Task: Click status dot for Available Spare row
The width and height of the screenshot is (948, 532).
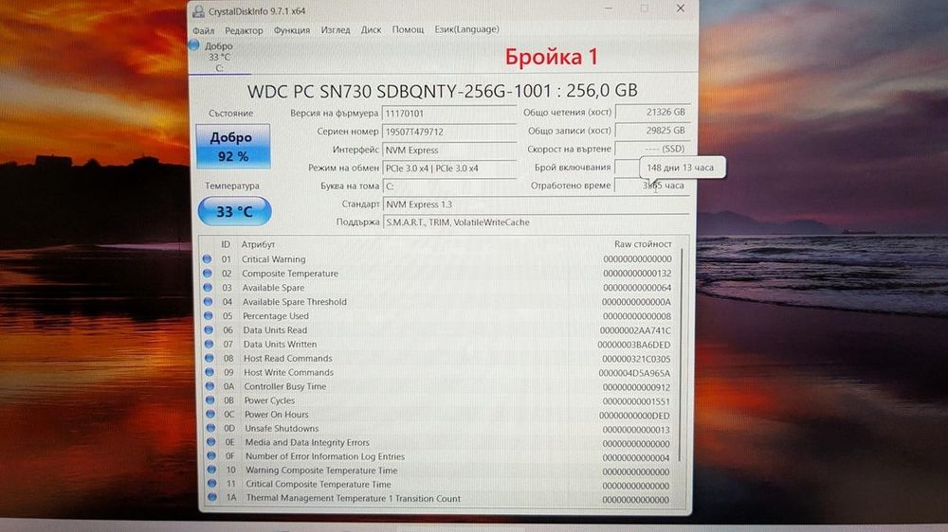Action: tap(208, 288)
